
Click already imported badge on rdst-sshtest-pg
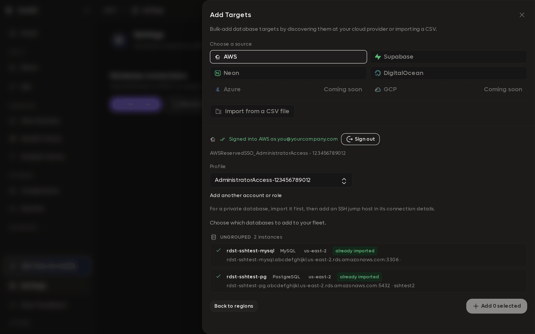(359, 277)
